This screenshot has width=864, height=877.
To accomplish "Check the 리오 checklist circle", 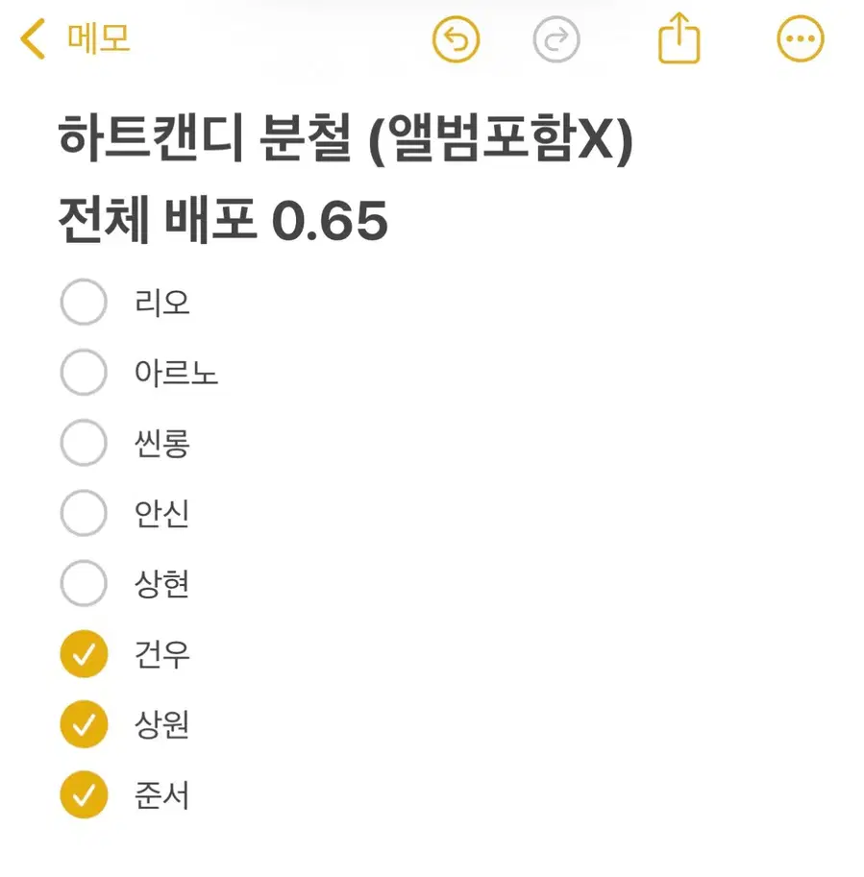I will pyautogui.click(x=84, y=303).
